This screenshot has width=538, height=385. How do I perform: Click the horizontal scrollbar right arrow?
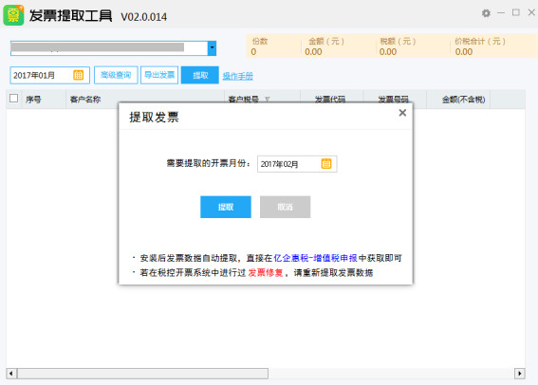pyautogui.click(x=519, y=374)
